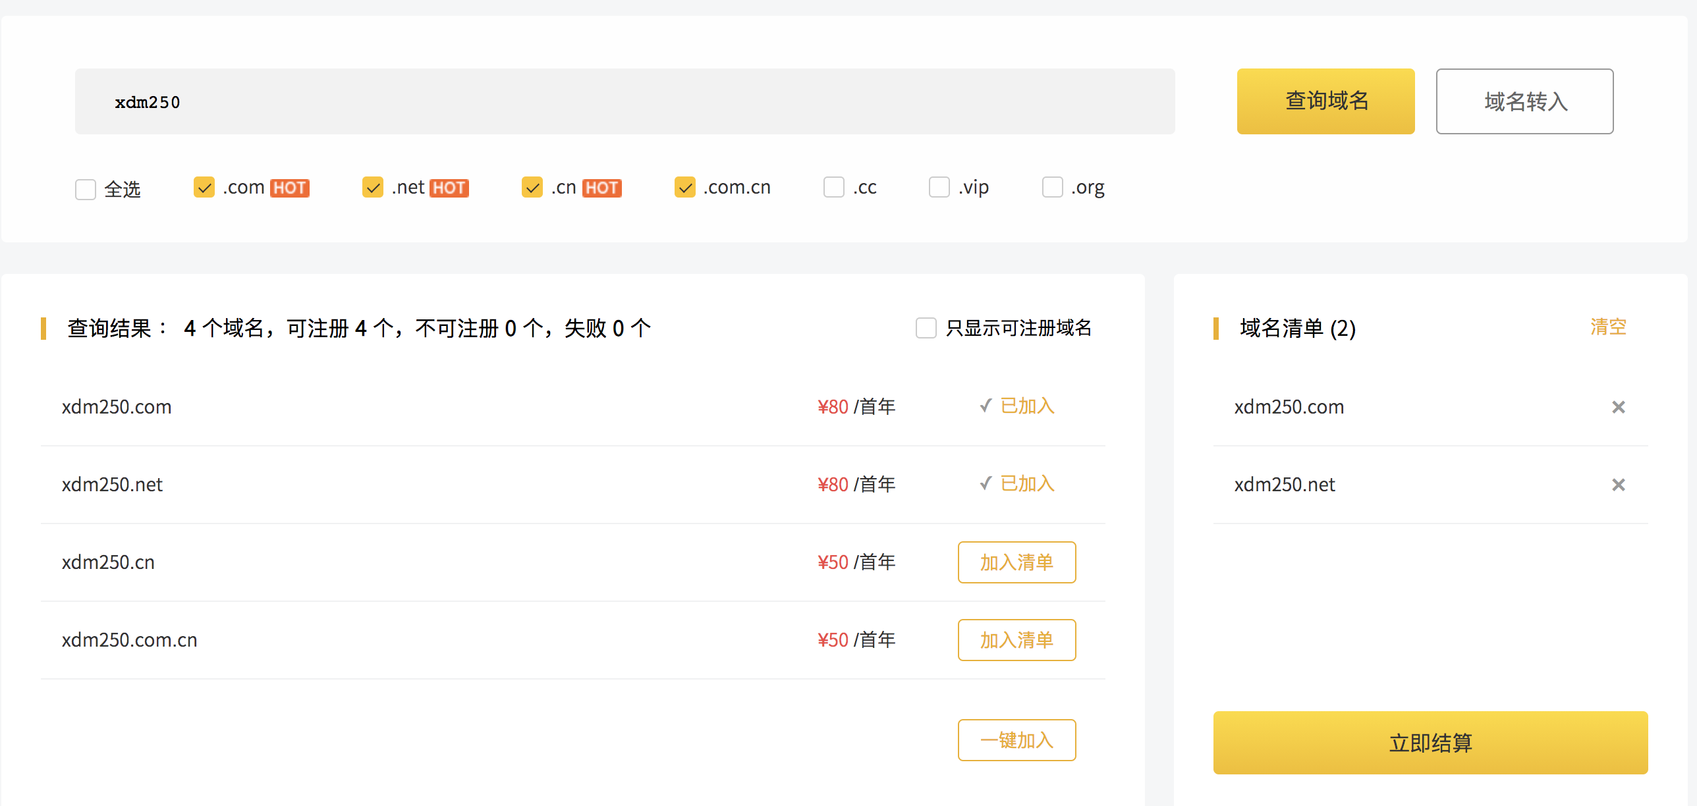Uncheck the .com.cn suffix checkbox

click(x=685, y=188)
